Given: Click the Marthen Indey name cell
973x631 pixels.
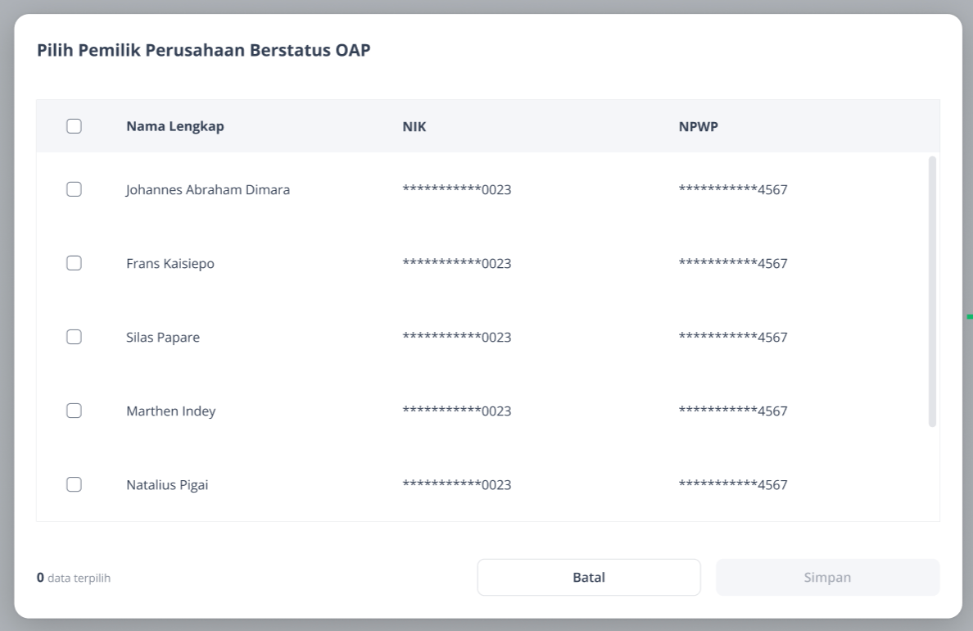Looking at the screenshot, I should (170, 411).
